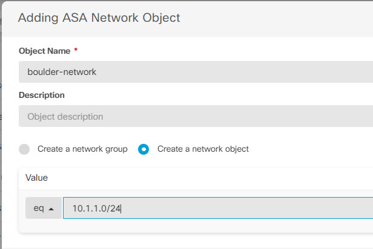
Task: Click the blank header area right of the title
Action: [279, 18]
